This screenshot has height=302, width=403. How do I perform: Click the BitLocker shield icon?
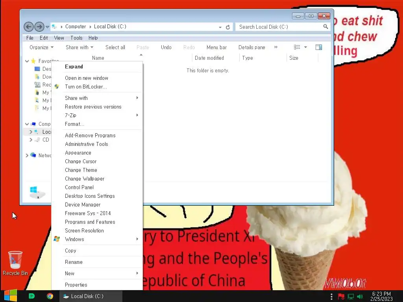[57, 87]
